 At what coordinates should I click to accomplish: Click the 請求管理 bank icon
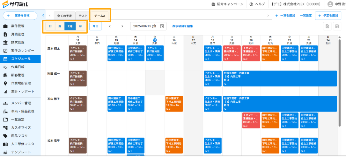(5, 43)
